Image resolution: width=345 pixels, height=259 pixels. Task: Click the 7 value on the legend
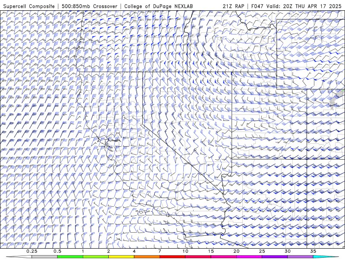coord(160,251)
